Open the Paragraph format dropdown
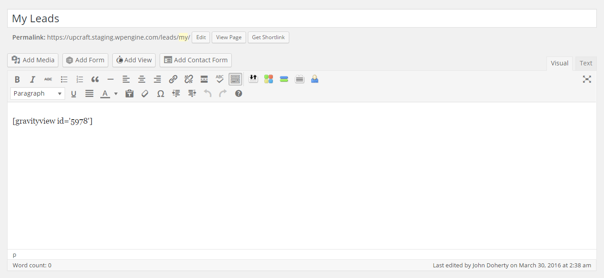This screenshot has height=278, width=604. pyautogui.click(x=37, y=93)
